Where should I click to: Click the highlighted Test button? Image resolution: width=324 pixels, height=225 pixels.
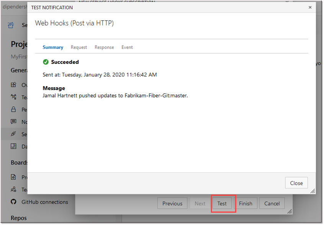point(223,203)
